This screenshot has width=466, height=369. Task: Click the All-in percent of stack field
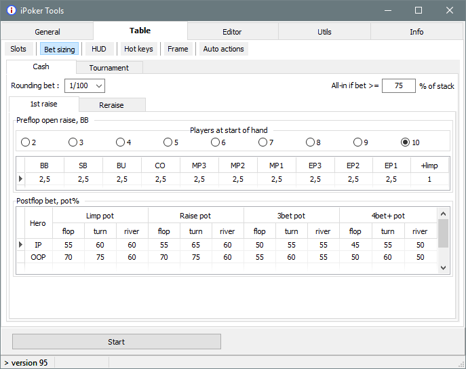(x=398, y=86)
